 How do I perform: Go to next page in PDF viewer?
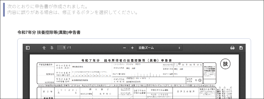click(52, 48)
